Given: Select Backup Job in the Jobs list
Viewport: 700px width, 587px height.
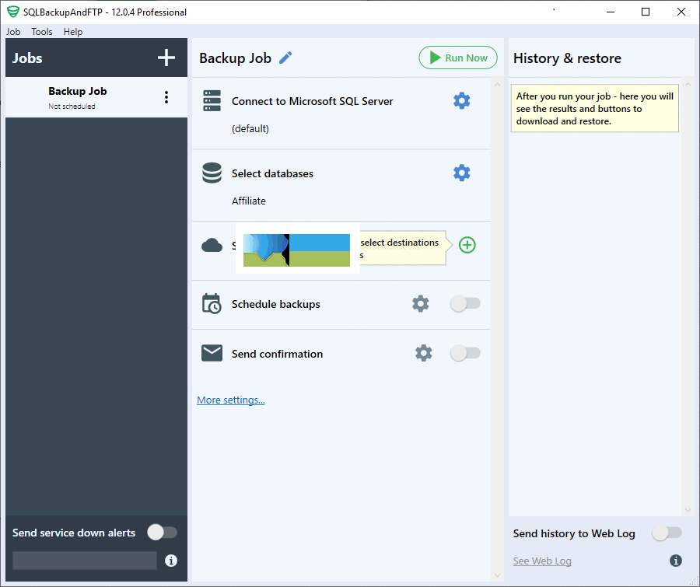Looking at the screenshot, I should (96, 97).
